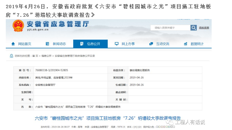This screenshot has height=130, width=232.
Task: Click the chart icon beside 数据统计
Action: coord(185,44)
